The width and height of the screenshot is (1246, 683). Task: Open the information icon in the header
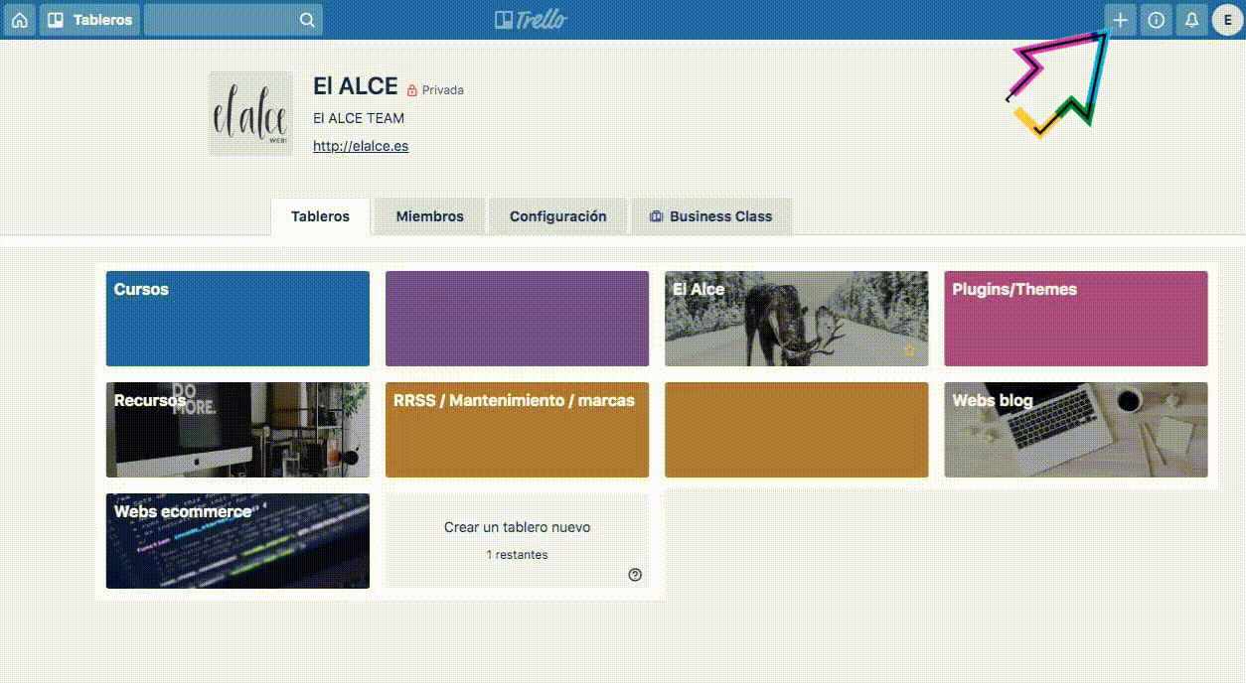point(1157,20)
